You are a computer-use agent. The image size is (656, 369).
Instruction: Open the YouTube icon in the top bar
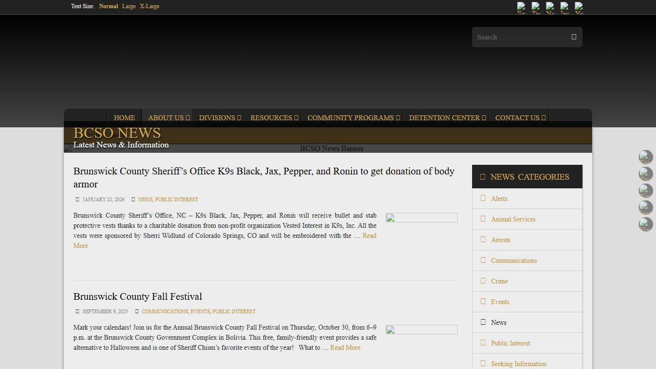(579, 8)
